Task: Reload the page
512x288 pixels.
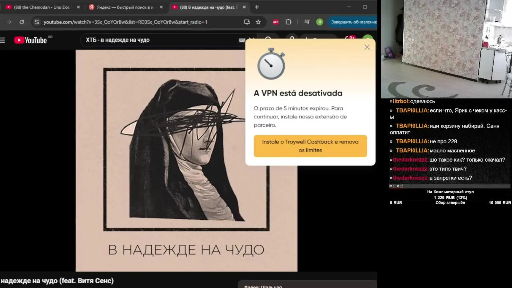Action: (22, 22)
